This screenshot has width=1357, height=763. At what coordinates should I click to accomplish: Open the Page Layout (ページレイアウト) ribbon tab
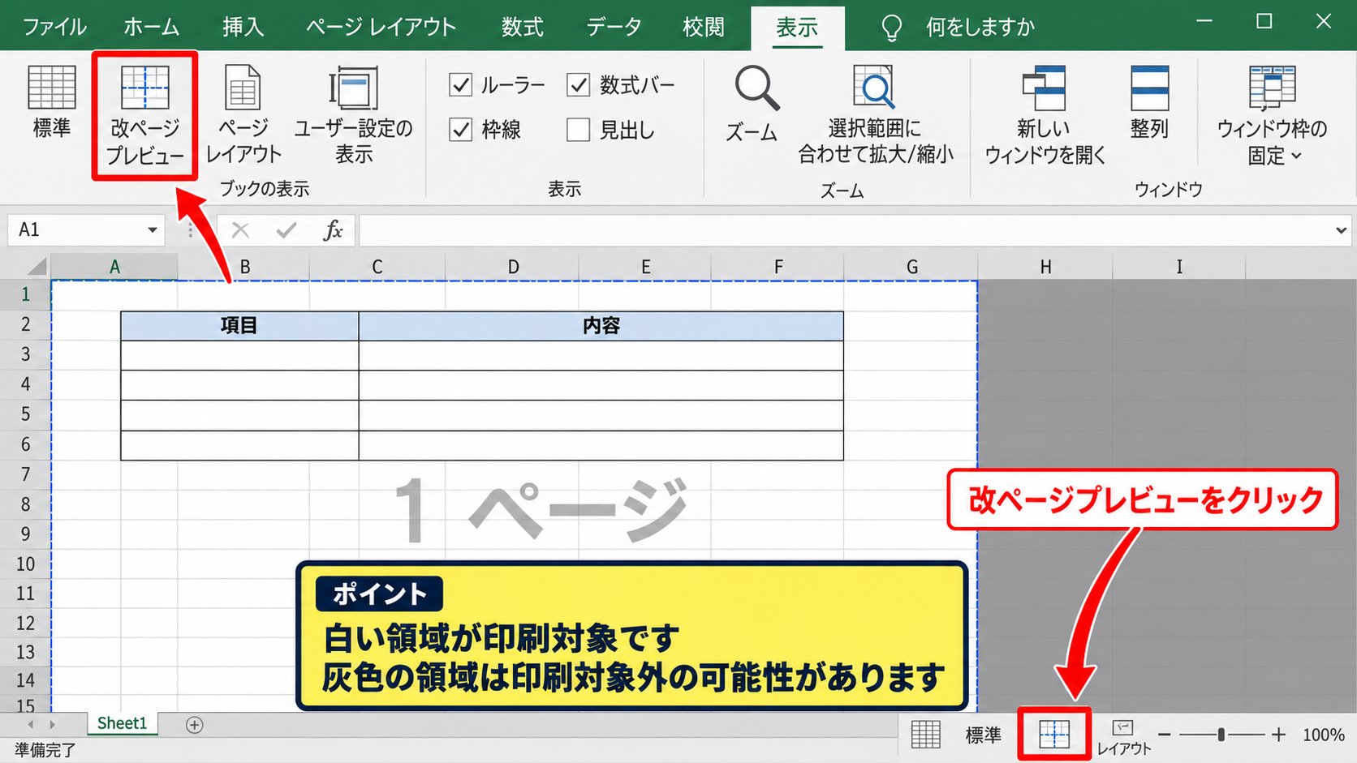(381, 28)
